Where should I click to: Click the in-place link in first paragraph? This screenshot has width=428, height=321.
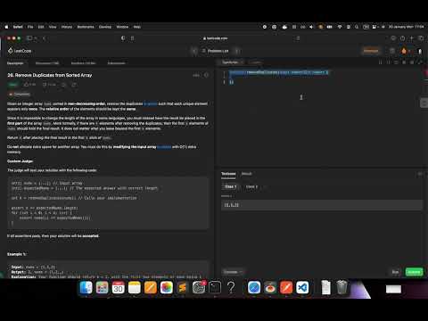[151, 103]
